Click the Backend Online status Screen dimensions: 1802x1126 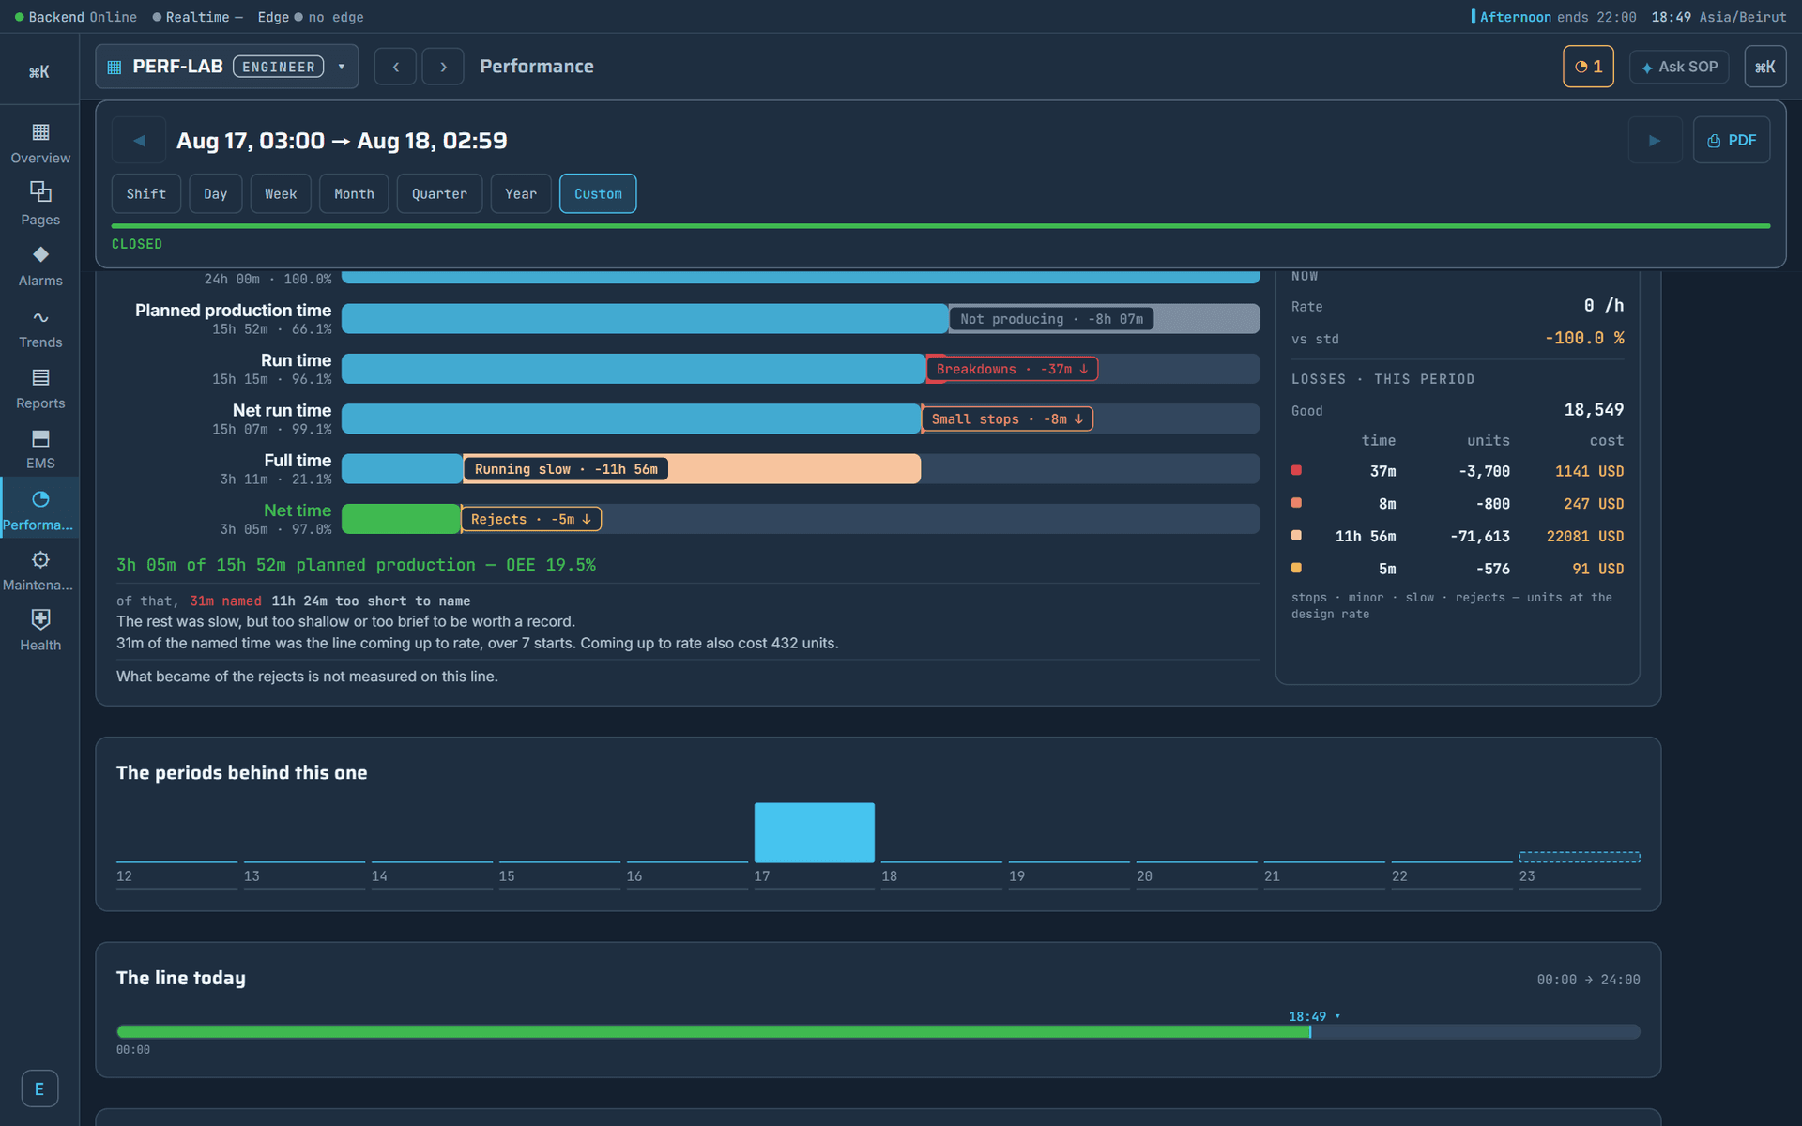pyautogui.click(x=75, y=17)
